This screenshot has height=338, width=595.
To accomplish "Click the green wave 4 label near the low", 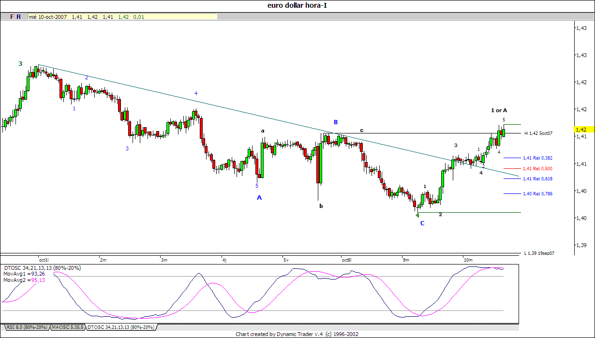I will (417, 215).
